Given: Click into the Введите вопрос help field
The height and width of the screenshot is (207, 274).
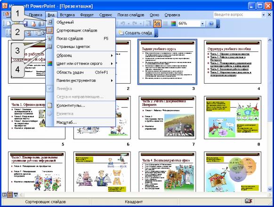Looking at the screenshot, I should click(x=238, y=15).
